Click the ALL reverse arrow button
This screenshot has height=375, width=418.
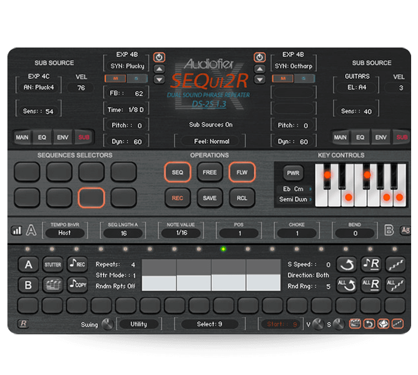coord(346,285)
